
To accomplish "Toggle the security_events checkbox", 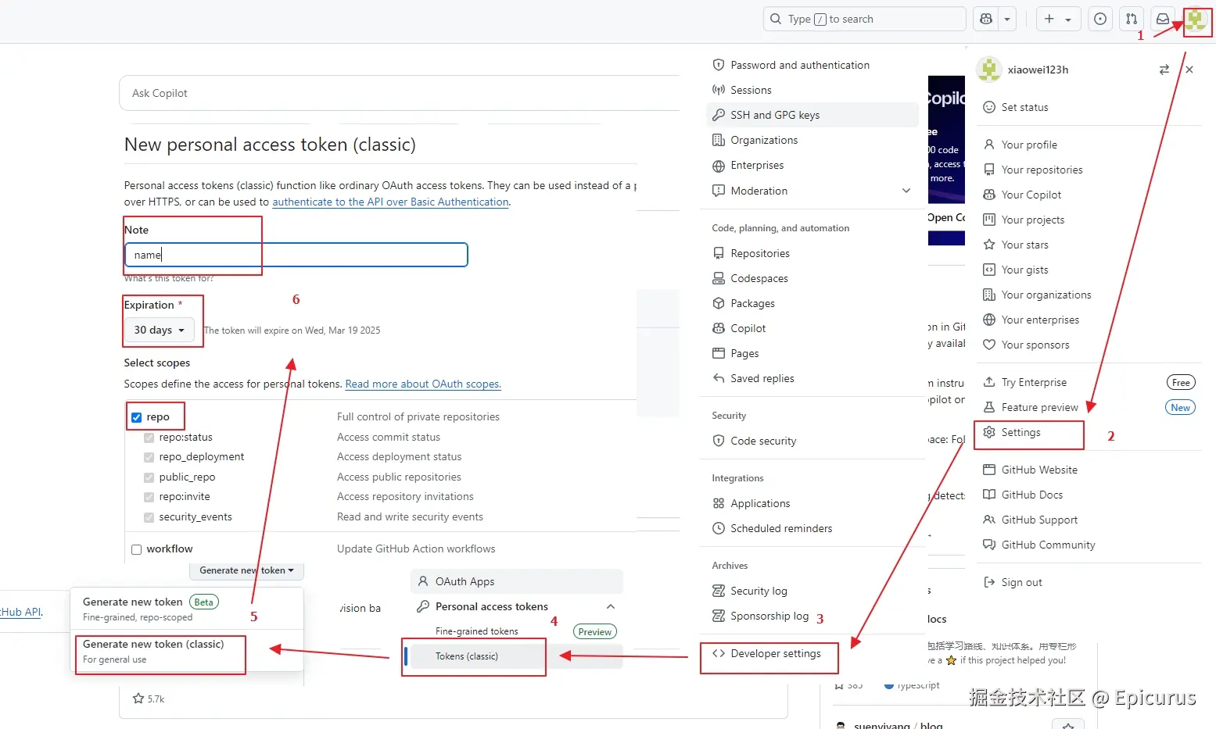I will pos(149,517).
